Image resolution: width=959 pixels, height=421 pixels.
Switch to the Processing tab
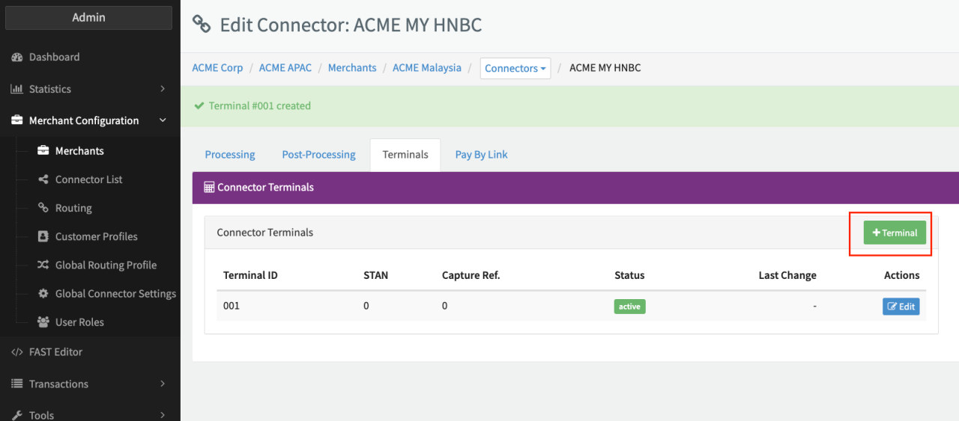coord(230,155)
